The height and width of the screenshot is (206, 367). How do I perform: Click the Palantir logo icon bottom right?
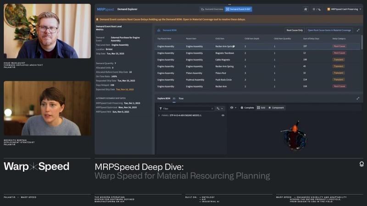tap(361, 164)
